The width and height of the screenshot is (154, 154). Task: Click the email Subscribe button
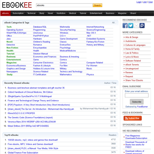coord(136,102)
